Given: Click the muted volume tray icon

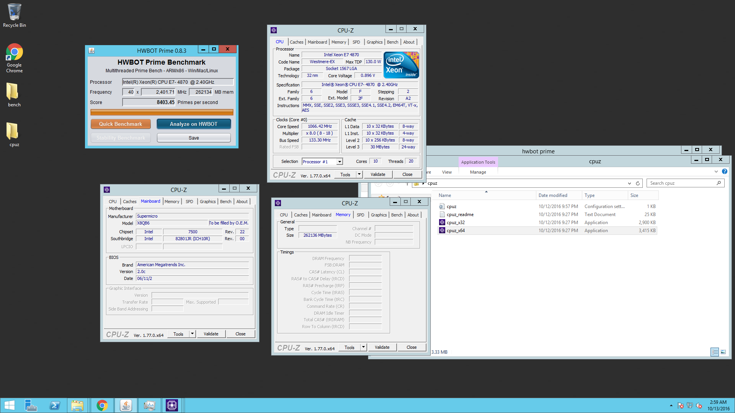Looking at the screenshot, I should coord(699,405).
